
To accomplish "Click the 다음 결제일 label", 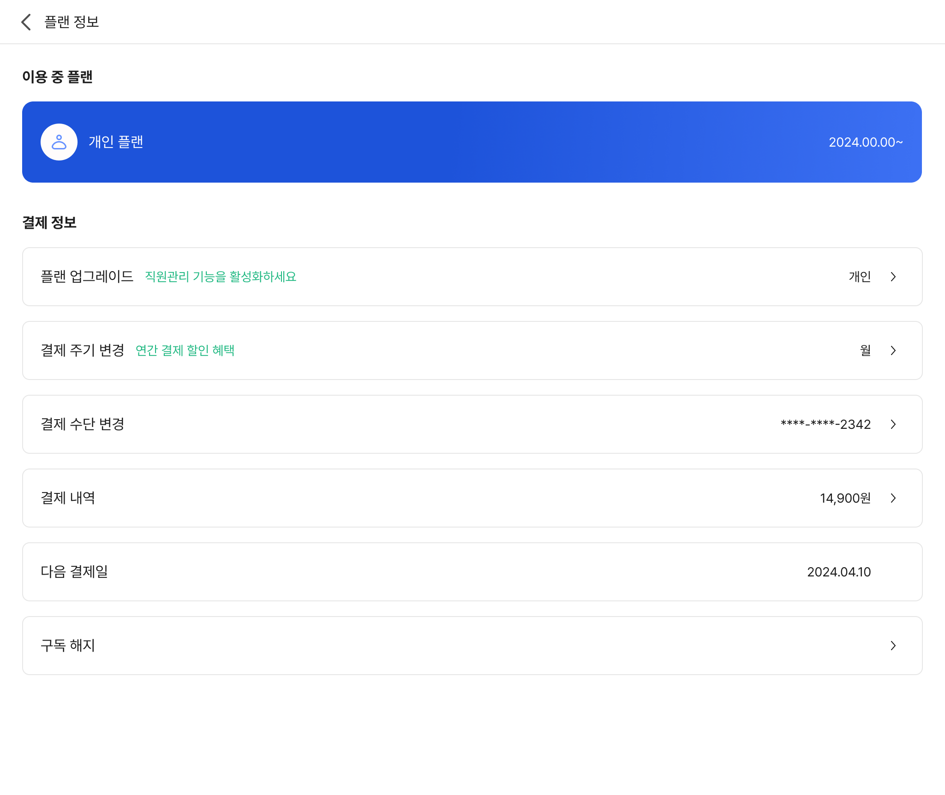I will pyautogui.click(x=74, y=572).
